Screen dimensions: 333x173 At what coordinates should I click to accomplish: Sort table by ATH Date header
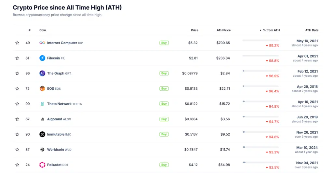pyautogui.click(x=312, y=30)
